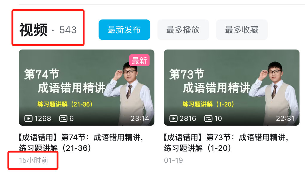This screenshot has width=305, height=172.
Task: Click play count icon on 第73节 video
Action: (173, 119)
